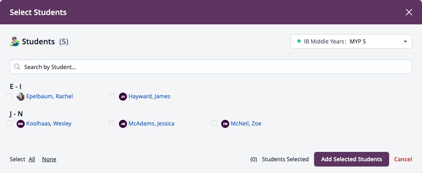
Task: Select the checkbox for Koolhaas, Wesley
Action: pyautogui.click(x=10, y=123)
